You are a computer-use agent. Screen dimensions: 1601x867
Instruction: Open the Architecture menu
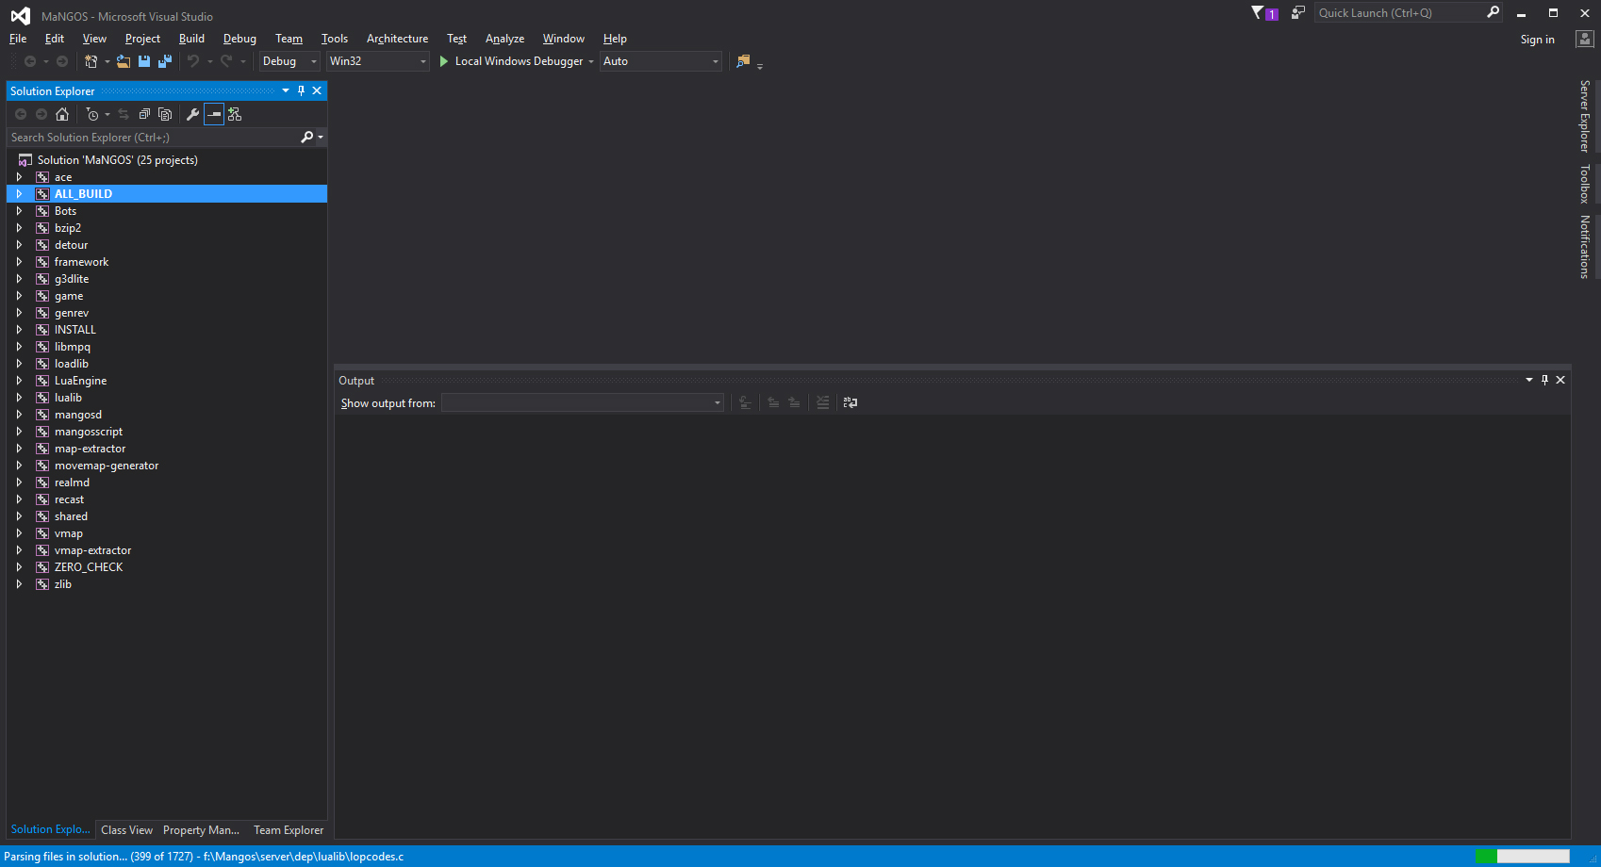397,39
